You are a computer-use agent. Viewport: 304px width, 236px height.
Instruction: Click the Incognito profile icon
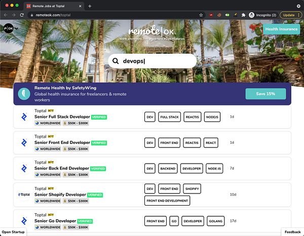[251, 15]
